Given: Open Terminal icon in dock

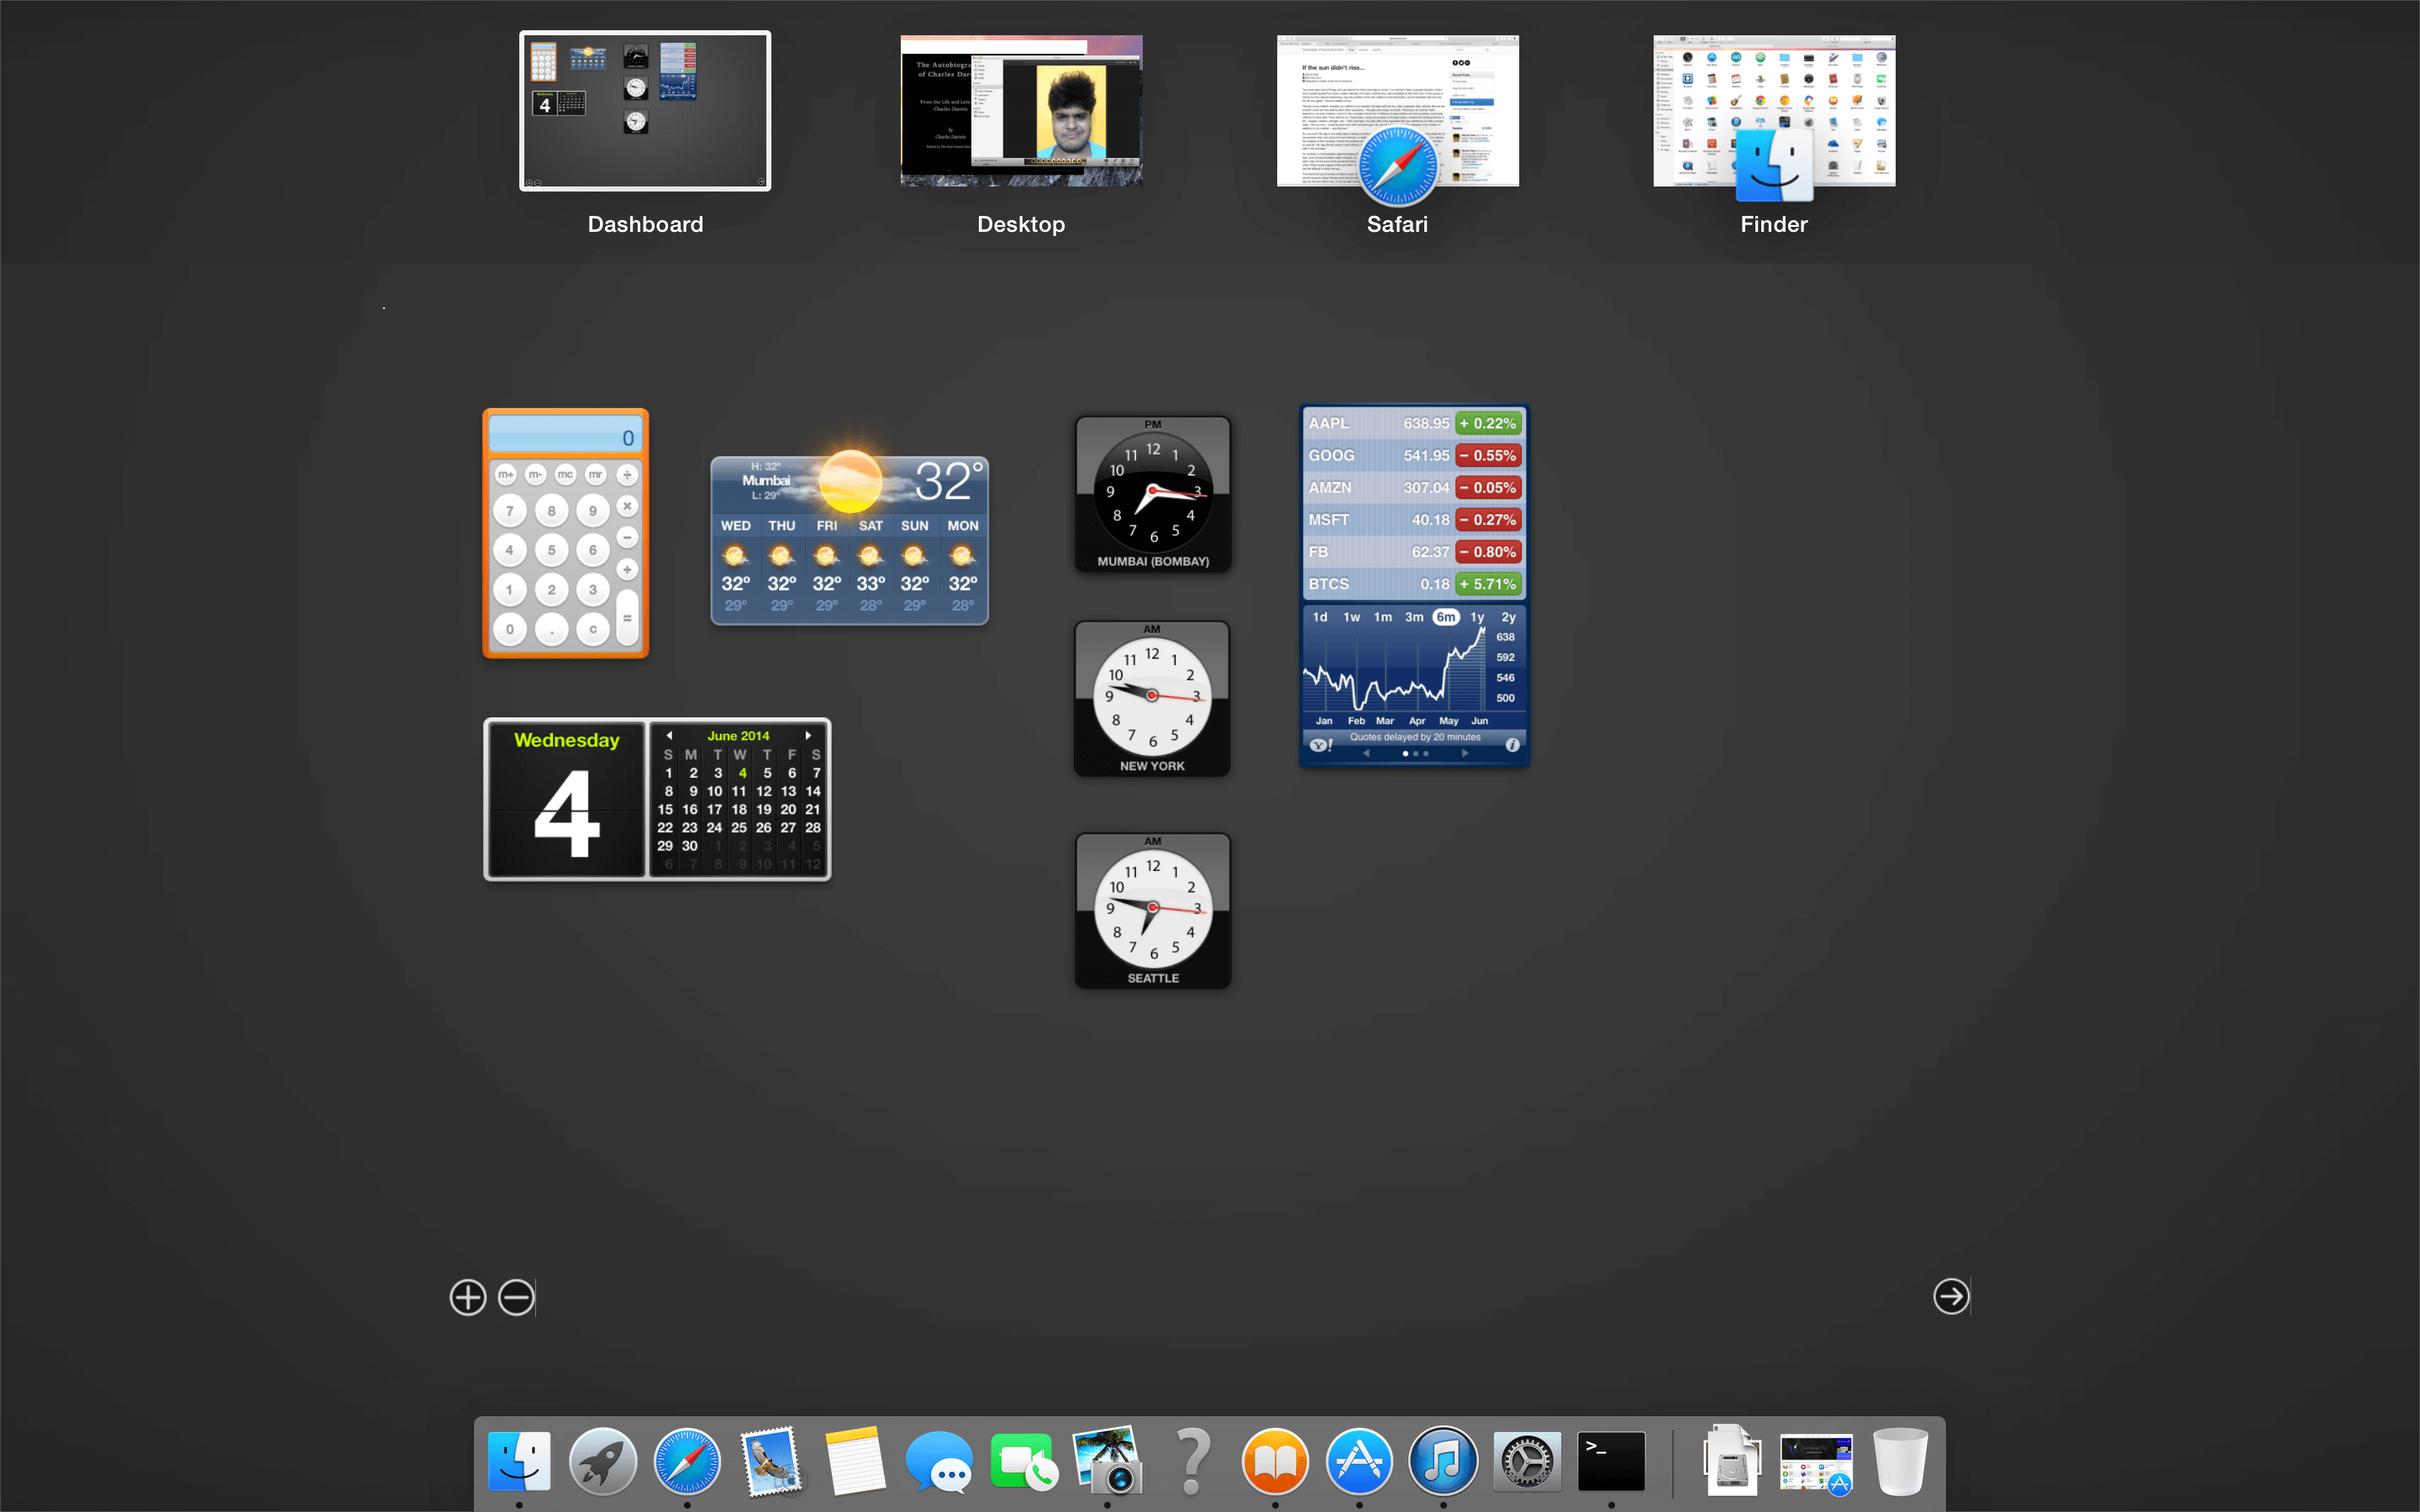Looking at the screenshot, I should [x=1611, y=1461].
